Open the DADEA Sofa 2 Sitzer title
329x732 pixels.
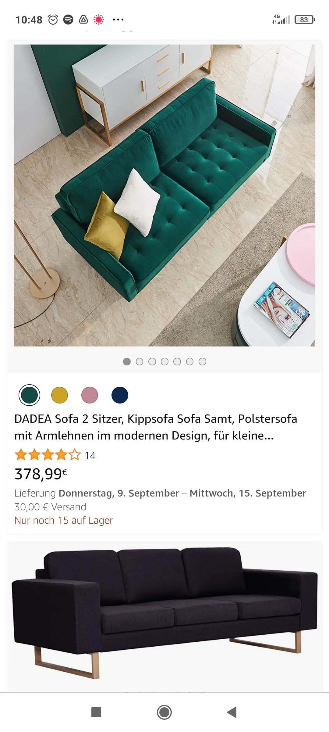click(156, 427)
